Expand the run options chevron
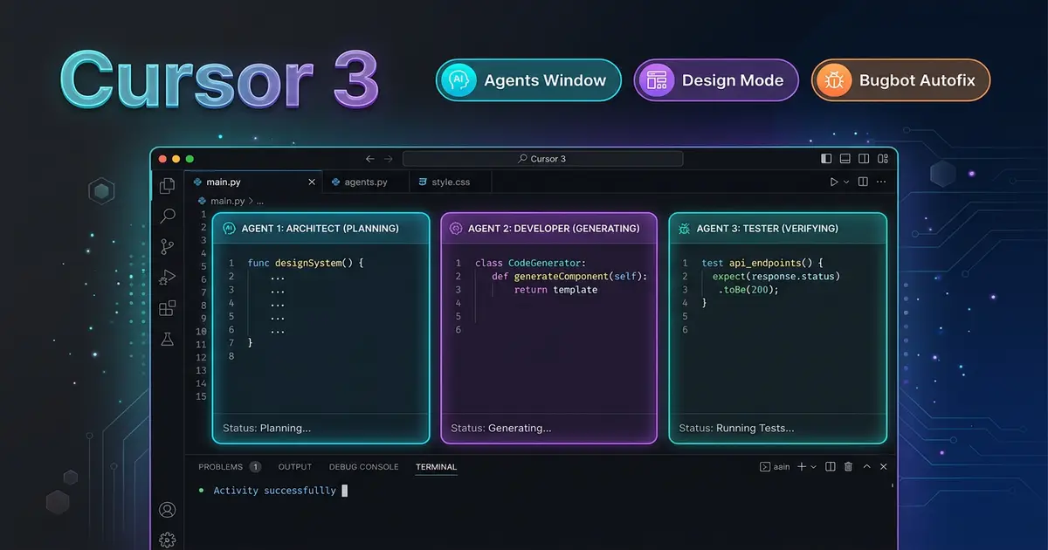This screenshot has height=550, width=1048. (x=846, y=182)
